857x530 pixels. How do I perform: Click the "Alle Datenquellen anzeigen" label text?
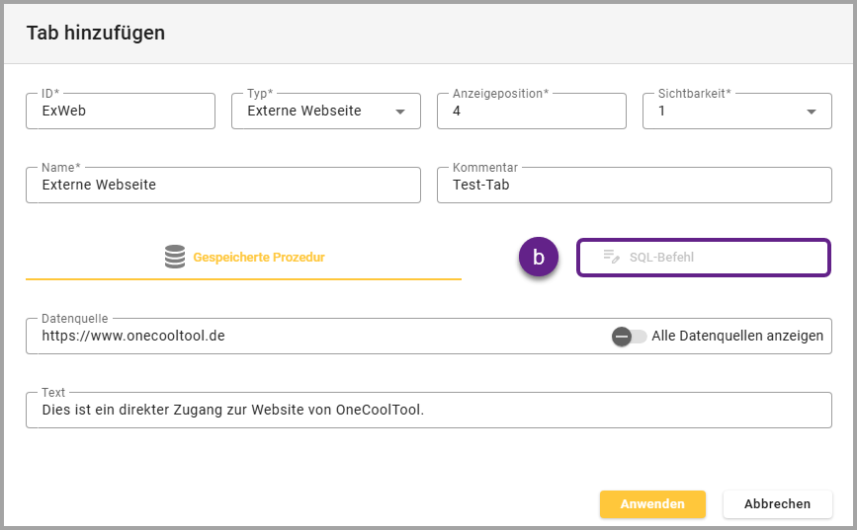tap(737, 337)
